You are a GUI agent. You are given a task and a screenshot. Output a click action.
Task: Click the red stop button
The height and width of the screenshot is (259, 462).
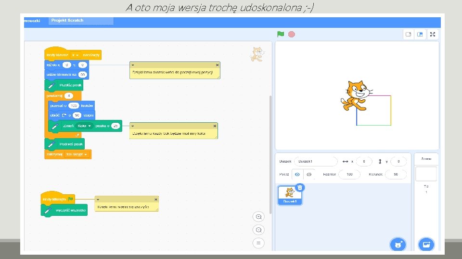pos(292,35)
